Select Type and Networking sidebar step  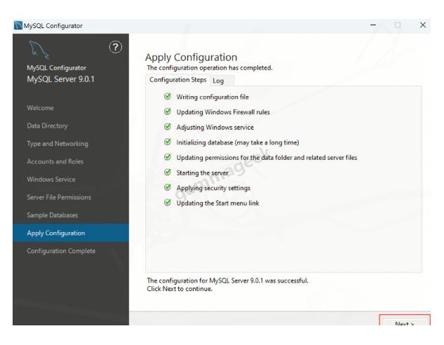tap(58, 144)
